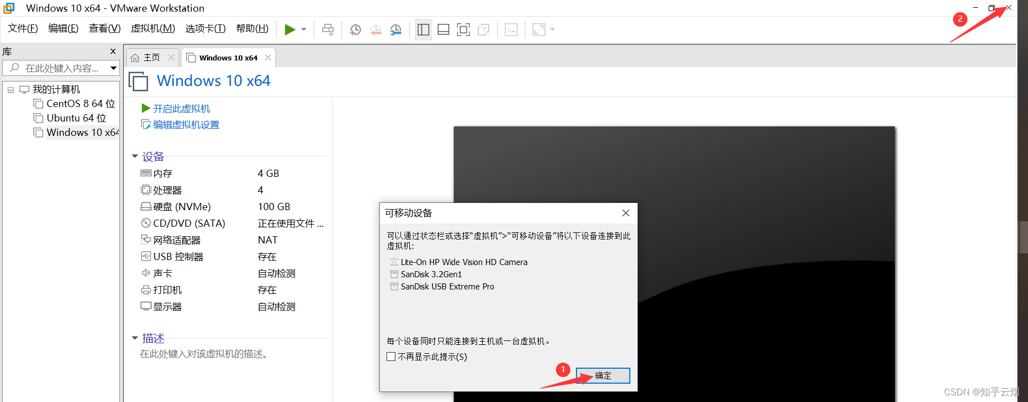Click the CPU icon beside 处理器
The height and width of the screenshot is (402, 1028).
click(x=146, y=190)
